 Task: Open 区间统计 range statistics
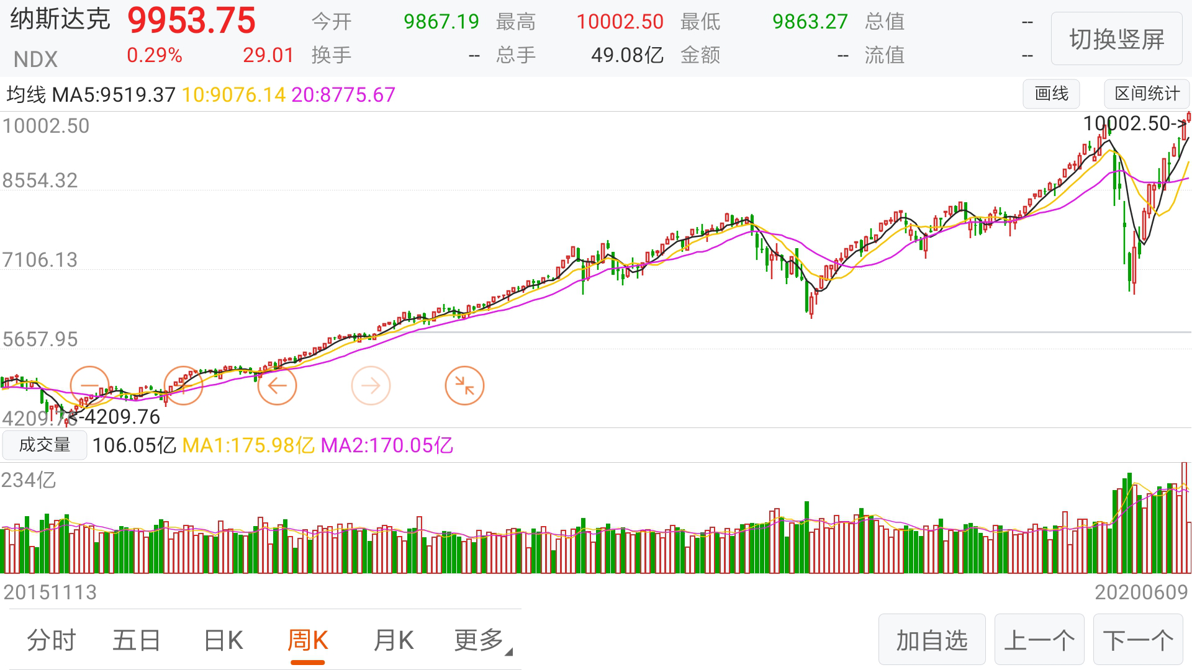tap(1146, 94)
